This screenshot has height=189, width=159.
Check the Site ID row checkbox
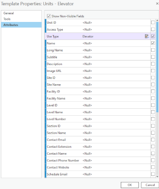coord(153,78)
